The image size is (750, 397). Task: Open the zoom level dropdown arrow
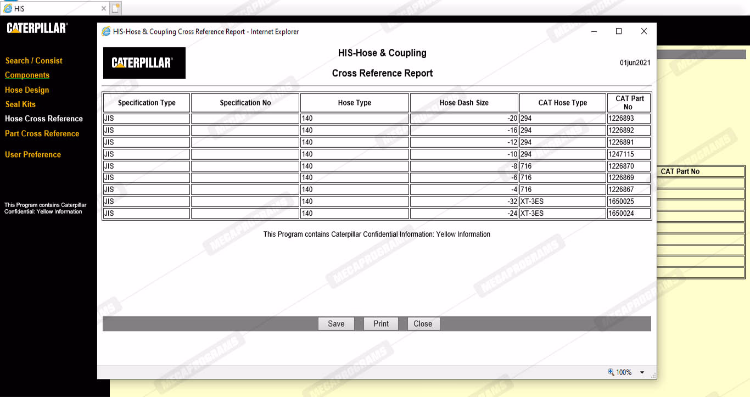642,372
